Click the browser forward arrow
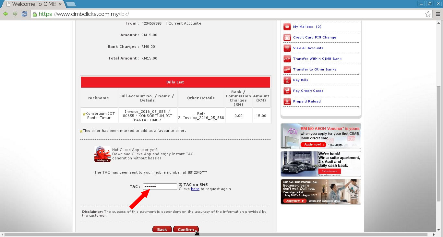The height and width of the screenshot is (237, 443). point(15,14)
